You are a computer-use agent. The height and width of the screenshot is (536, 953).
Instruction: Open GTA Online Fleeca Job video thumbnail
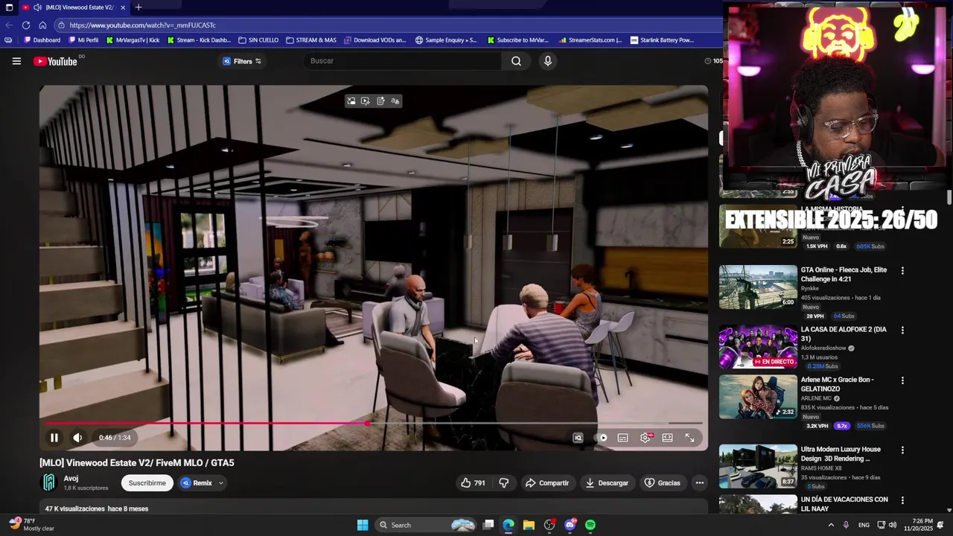coord(758,287)
